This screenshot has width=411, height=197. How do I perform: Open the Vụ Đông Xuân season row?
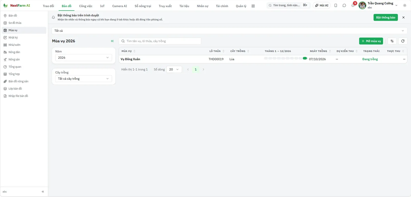tap(263, 59)
